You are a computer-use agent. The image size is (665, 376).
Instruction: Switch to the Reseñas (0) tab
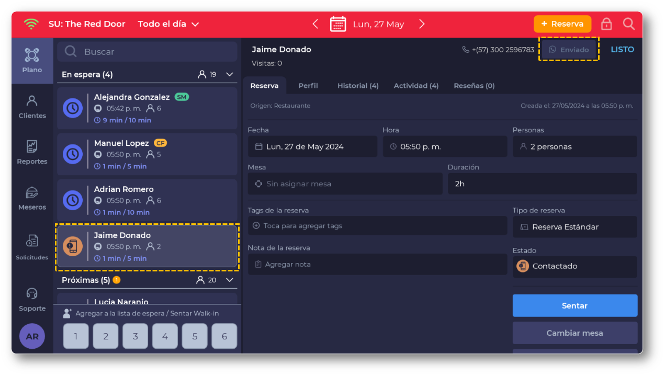[x=474, y=86]
